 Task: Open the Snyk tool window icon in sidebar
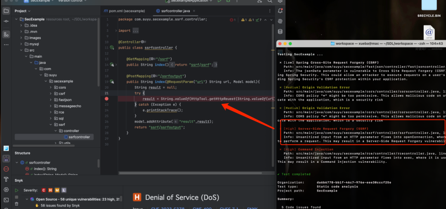6,158
